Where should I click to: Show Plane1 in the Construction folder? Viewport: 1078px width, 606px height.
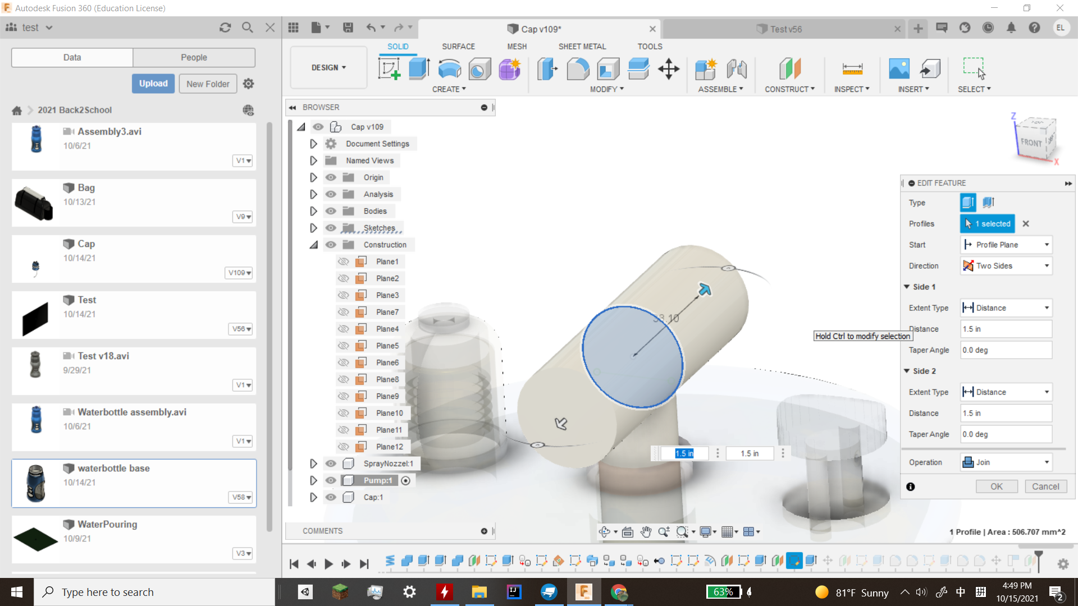(344, 261)
